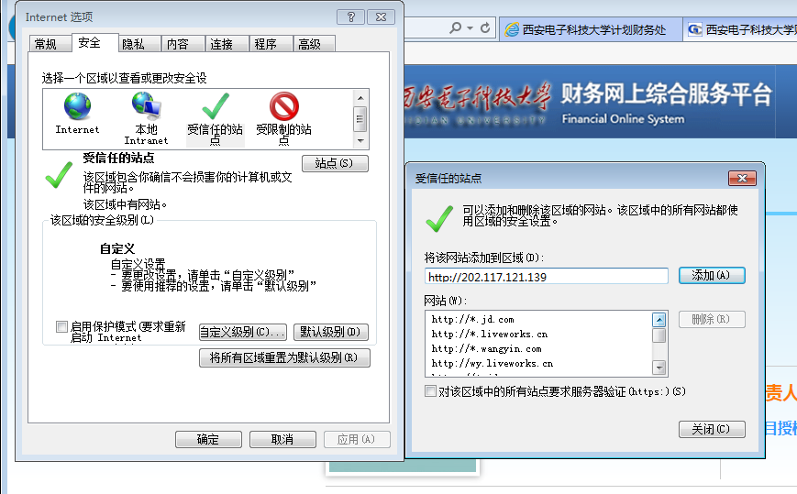Click the browser tab favicon for 西安电子科技大学计划财务处

click(512, 29)
